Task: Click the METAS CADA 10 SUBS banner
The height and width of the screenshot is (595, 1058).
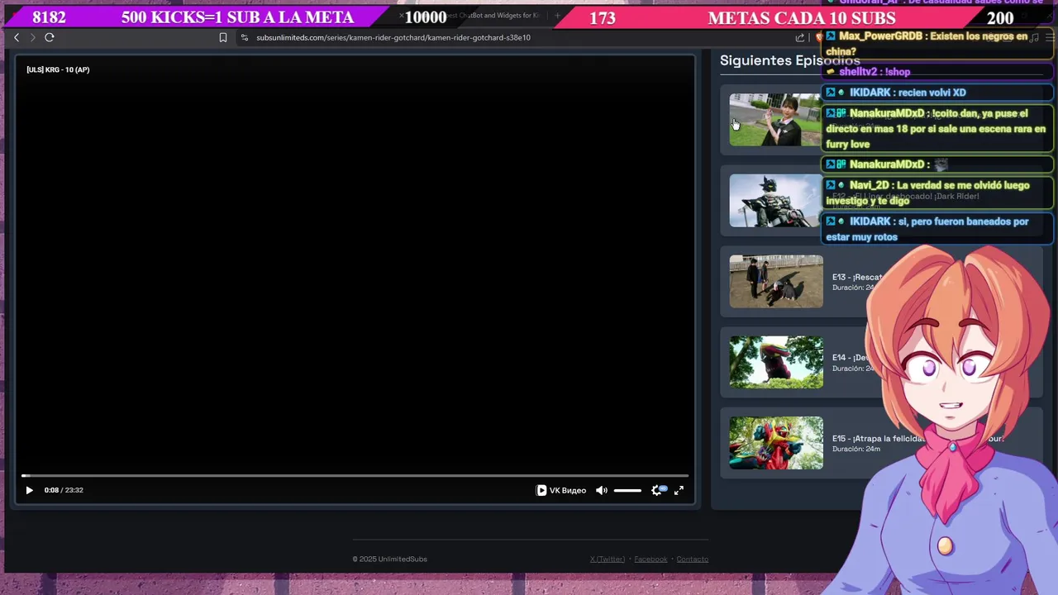Action: (802, 18)
